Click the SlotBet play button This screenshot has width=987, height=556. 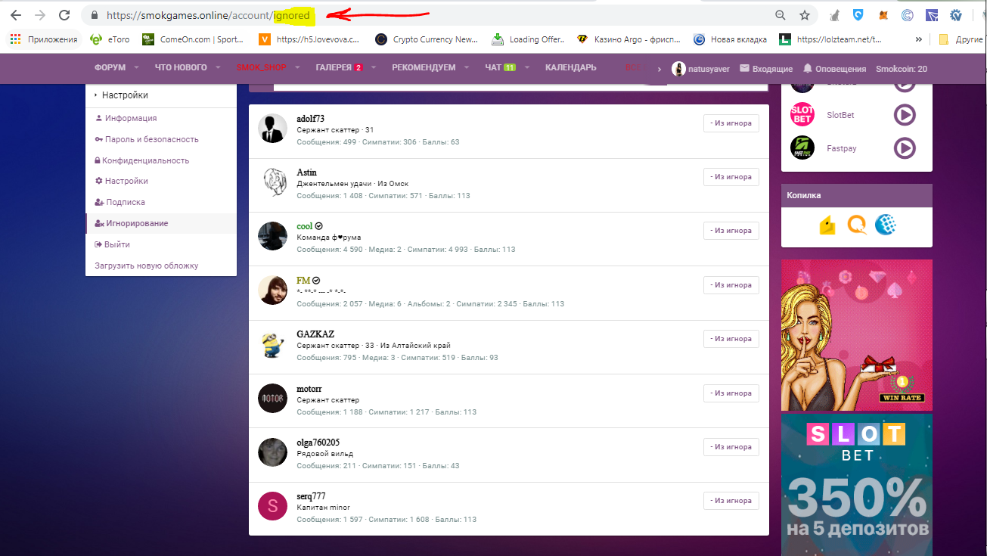coord(905,115)
